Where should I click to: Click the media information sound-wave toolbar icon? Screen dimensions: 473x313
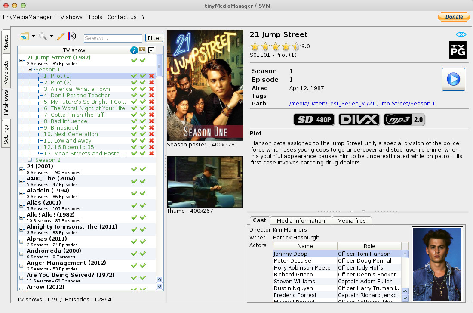coord(72,37)
